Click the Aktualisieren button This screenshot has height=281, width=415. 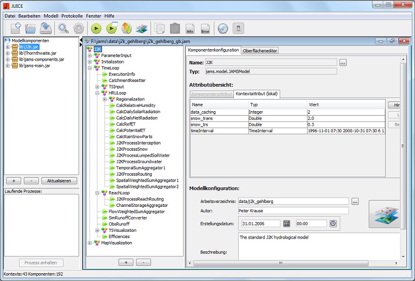tap(59, 181)
